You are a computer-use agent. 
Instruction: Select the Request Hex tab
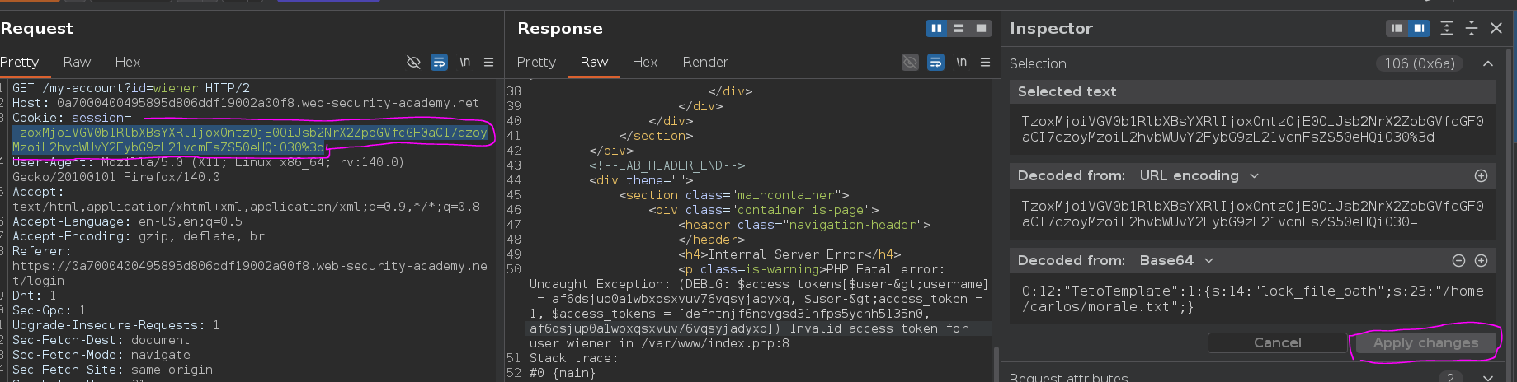(128, 62)
